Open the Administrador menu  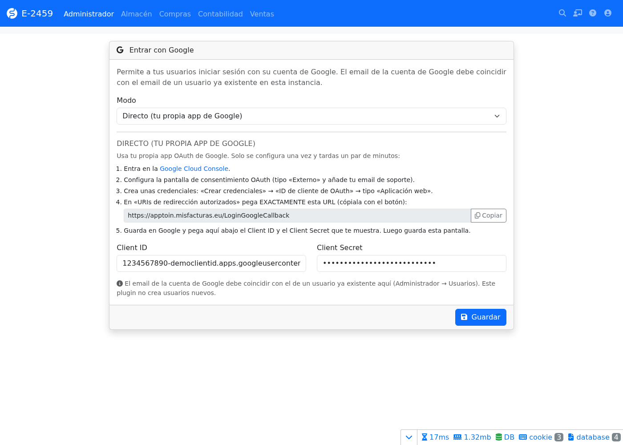pos(89,14)
